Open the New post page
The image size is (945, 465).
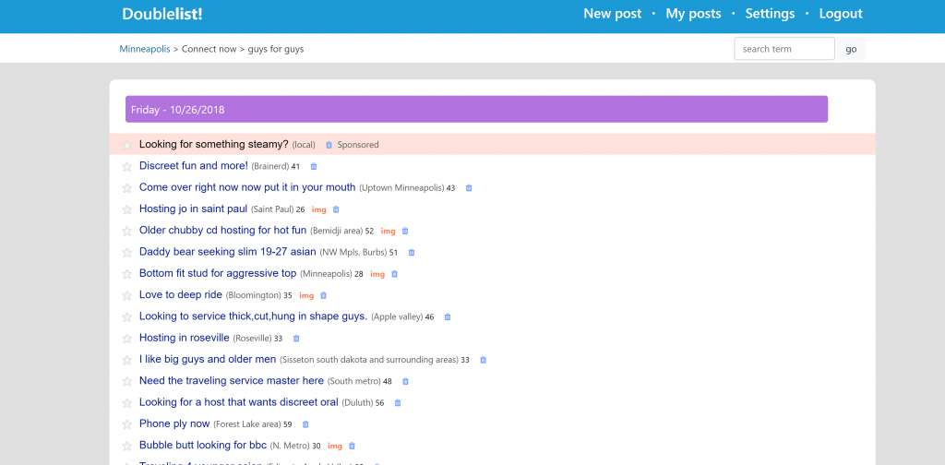click(x=612, y=14)
